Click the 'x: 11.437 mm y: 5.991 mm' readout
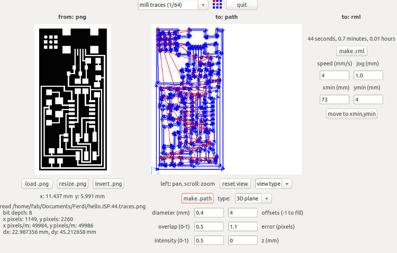This screenshot has width=397, height=253. 72,196
